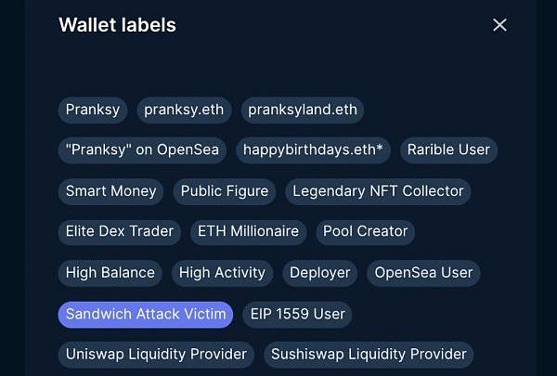Image resolution: width=557 pixels, height=376 pixels.
Task: Choose the Deployer label chip
Action: click(319, 273)
